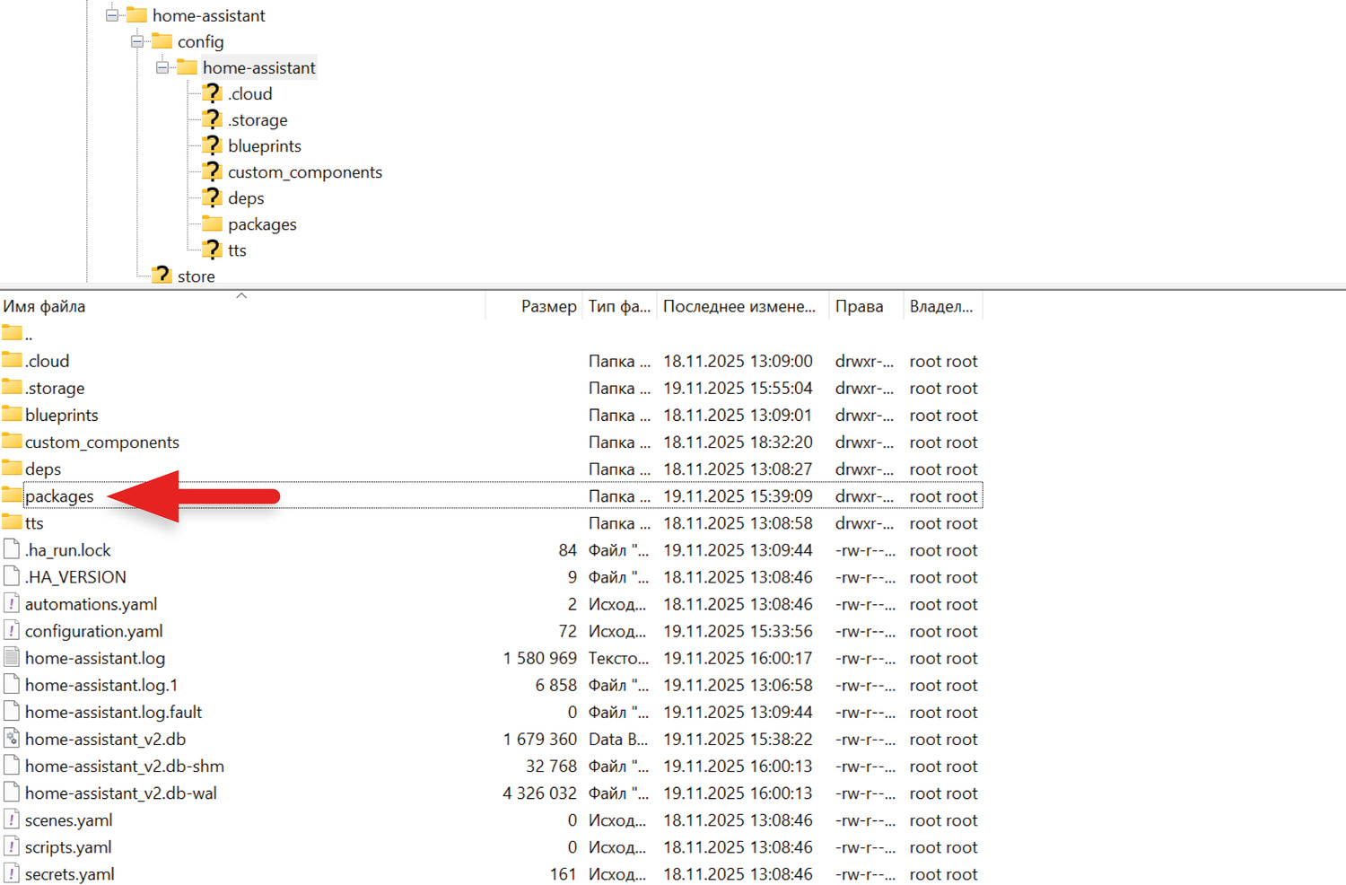Screen dimensions: 1346x885
Task: Collapse the top-level home-assistant tree node
Action: 112,15
